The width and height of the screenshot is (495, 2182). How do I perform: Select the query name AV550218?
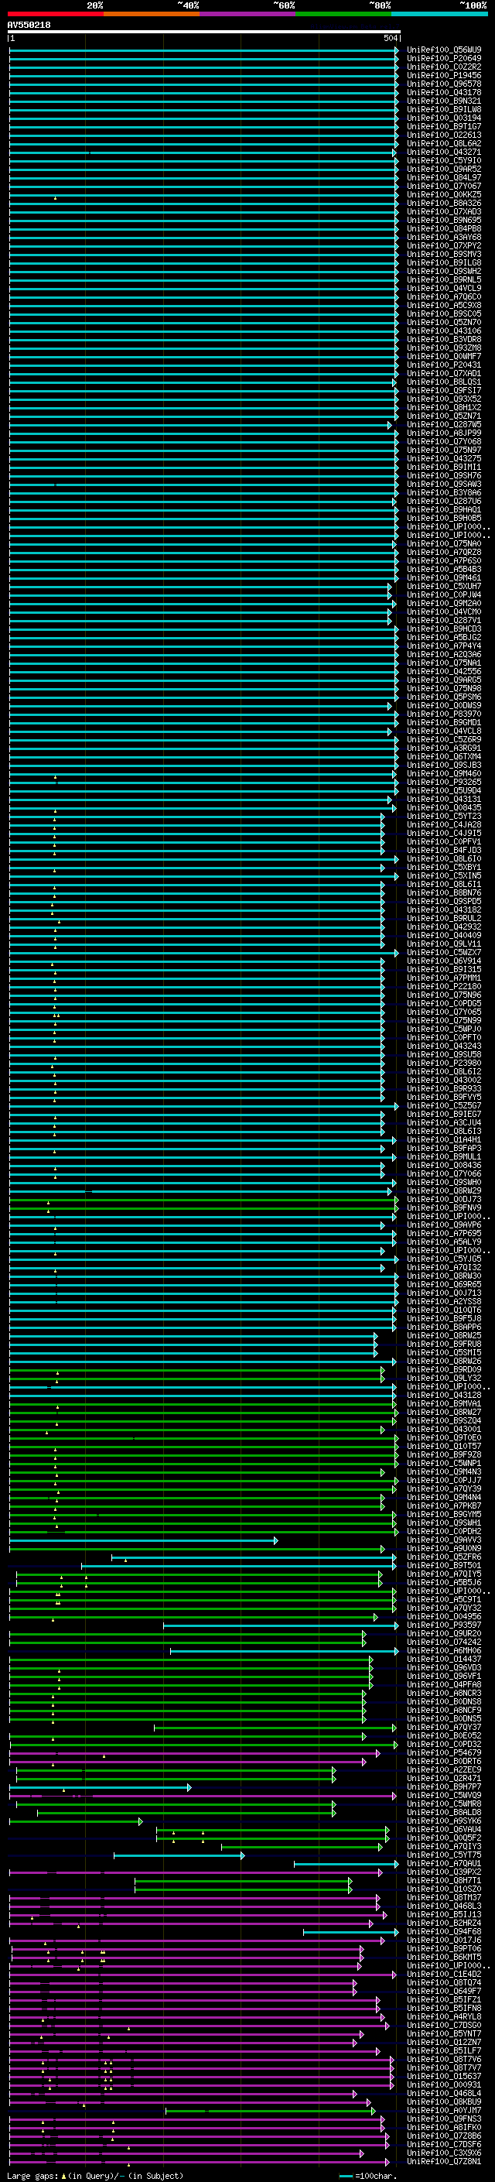pos(29,26)
